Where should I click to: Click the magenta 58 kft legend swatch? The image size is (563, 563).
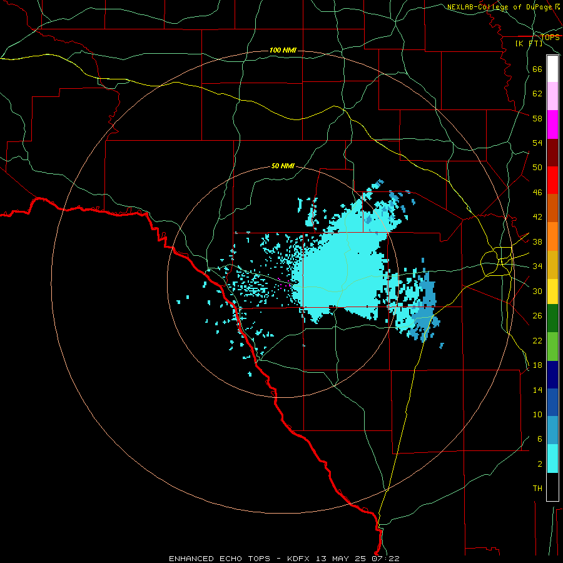pyautogui.click(x=552, y=124)
